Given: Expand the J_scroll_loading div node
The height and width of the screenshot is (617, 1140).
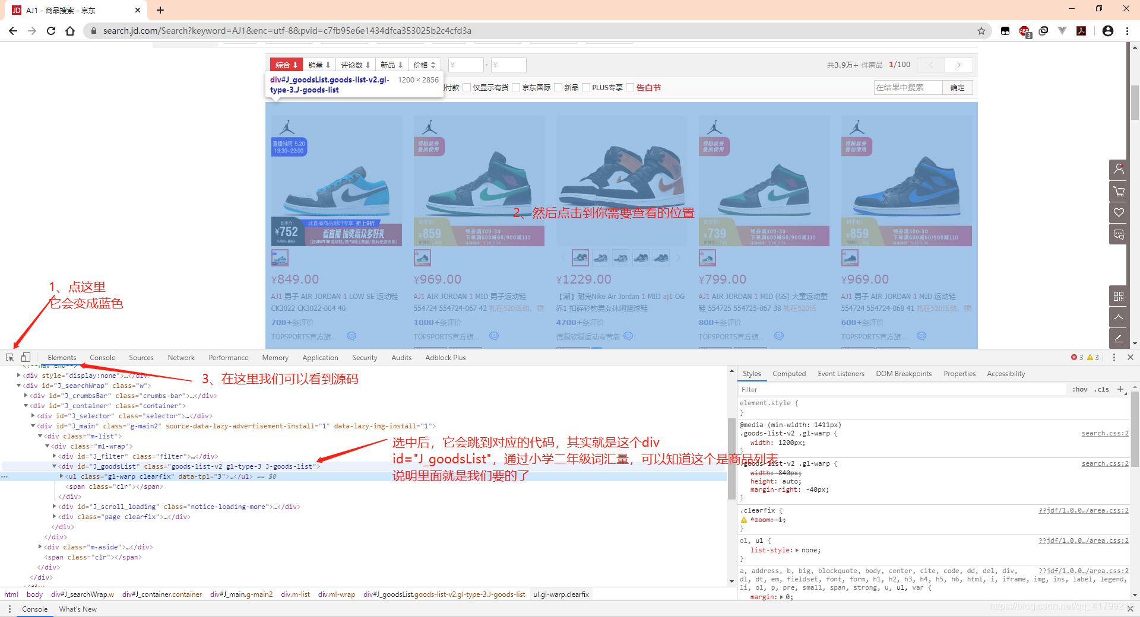Looking at the screenshot, I should coord(54,506).
